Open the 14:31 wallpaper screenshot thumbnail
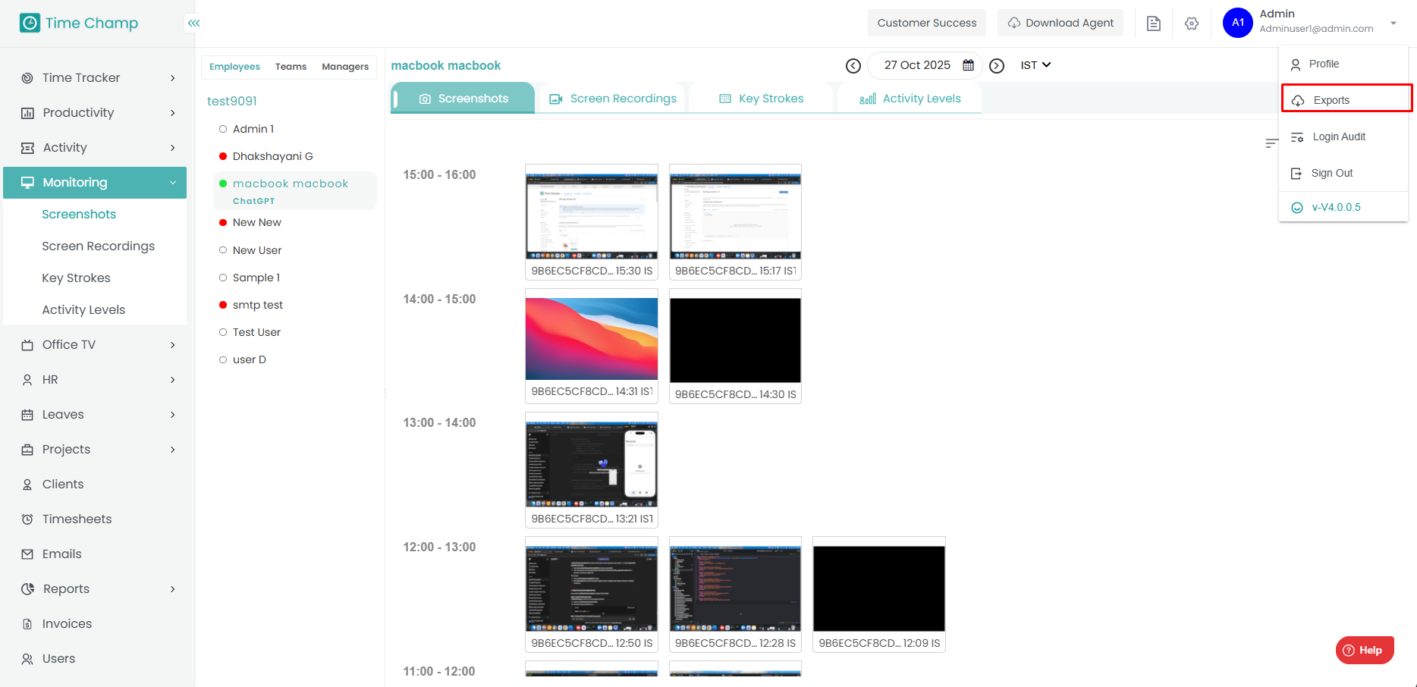The width and height of the screenshot is (1417, 687). tap(592, 339)
